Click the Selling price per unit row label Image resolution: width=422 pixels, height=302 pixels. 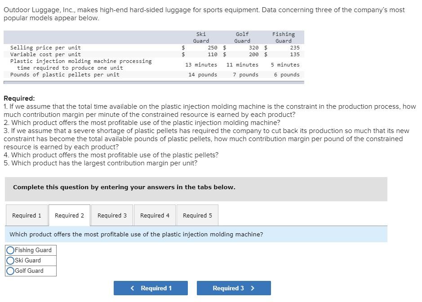45,48
